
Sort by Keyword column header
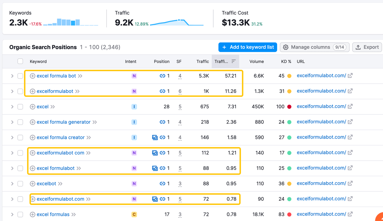click(38, 62)
